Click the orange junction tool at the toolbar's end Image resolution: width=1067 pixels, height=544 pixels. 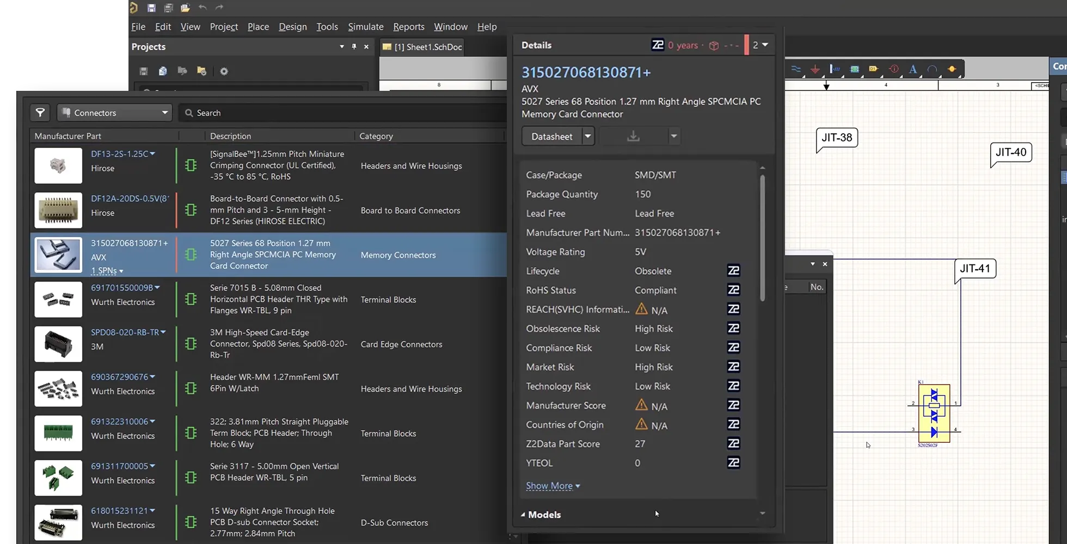[x=952, y=69]
